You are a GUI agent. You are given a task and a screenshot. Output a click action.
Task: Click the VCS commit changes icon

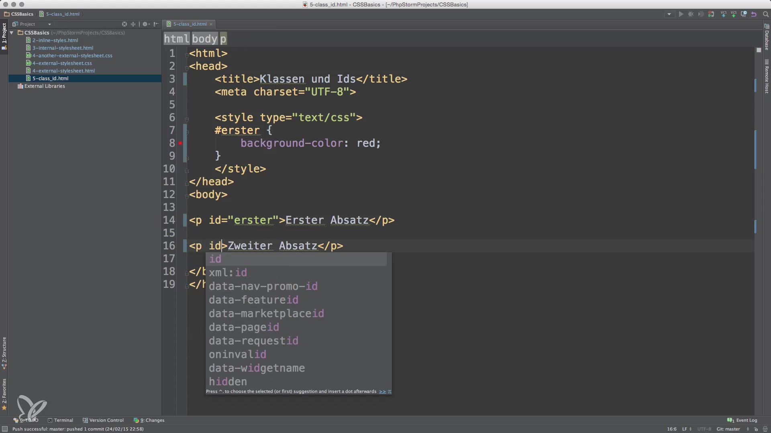click(734, 14)
